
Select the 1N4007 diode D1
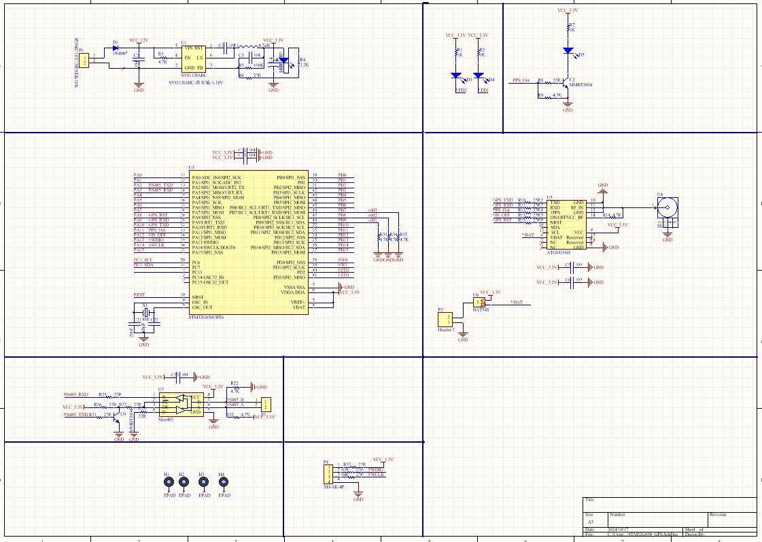[x=116, y=48]
